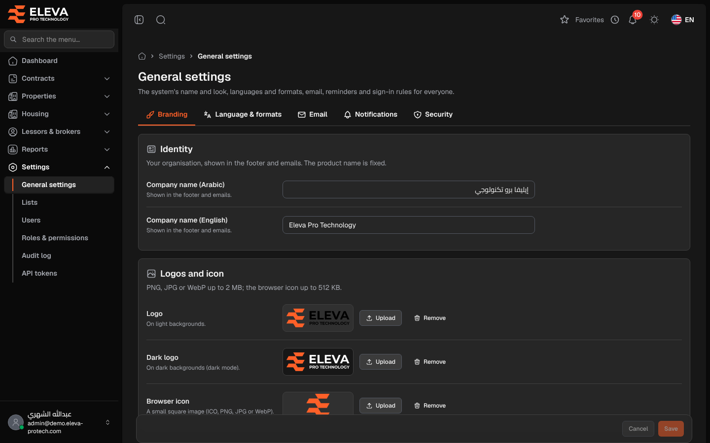Click the Cancel button
The height and width of the screenshot is (443, 710).
point(638,429)
